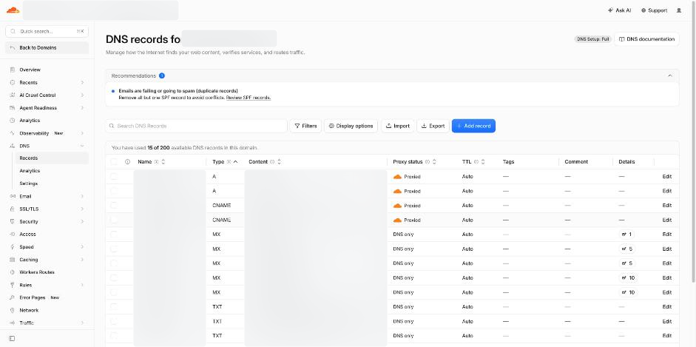Collapse the DNS section chevron
The height and width of the screenshot is (347, 696).
coord(82,146)
